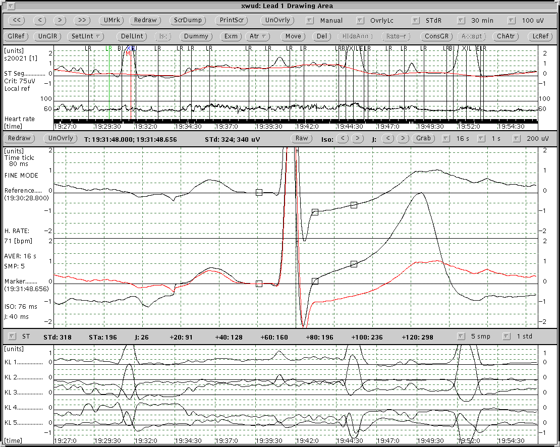Open the SetLint menu
This screenshot has height=447, width=560.
click(86, 36)
